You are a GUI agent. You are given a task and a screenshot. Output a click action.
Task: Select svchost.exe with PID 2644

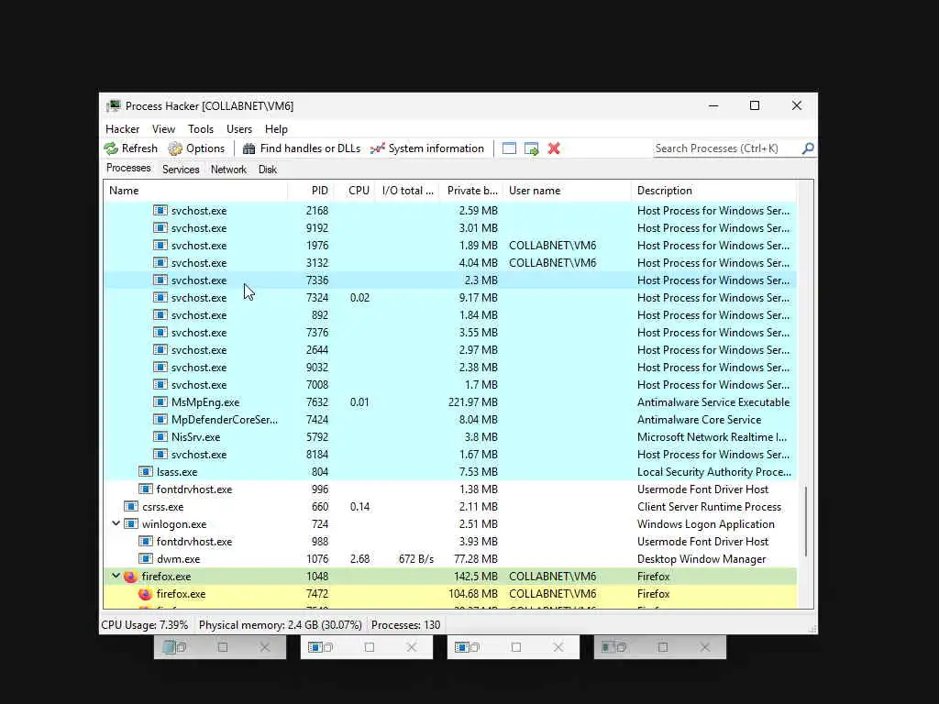pos(450,349)
